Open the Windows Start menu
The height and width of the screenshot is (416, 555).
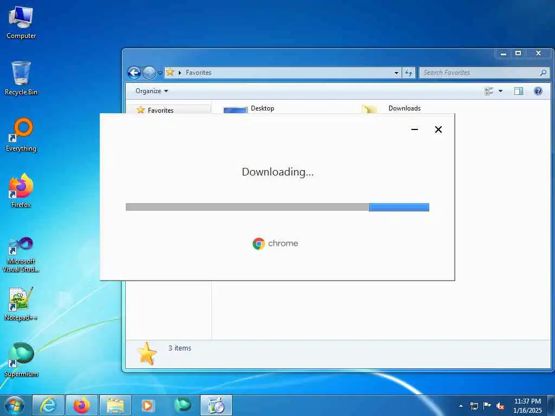(x=14, y=405)
